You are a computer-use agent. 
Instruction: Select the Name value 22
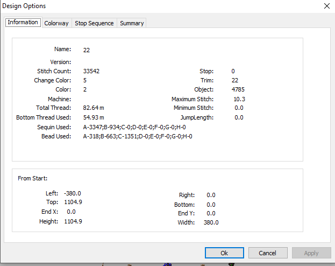pyautogui.click(x=87, y=50)
